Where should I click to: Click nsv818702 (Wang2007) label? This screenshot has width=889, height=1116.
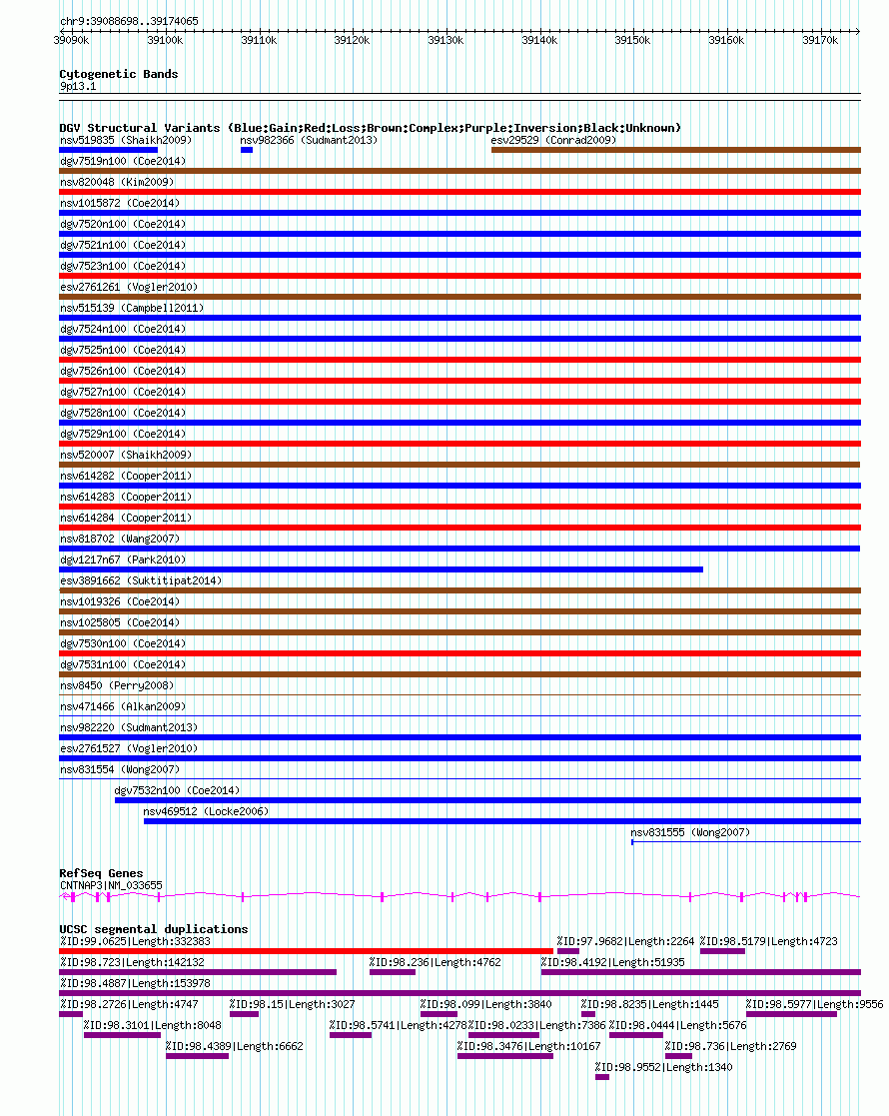[x=120, y=539]
